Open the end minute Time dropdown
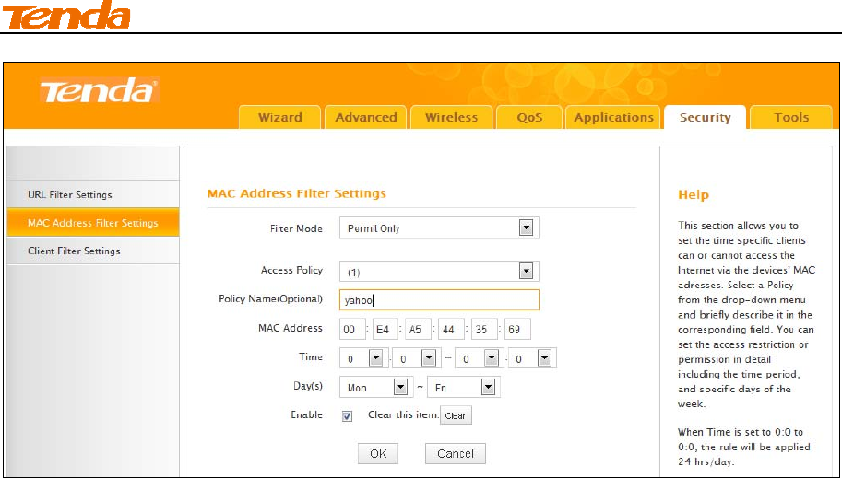 point(531,358)
